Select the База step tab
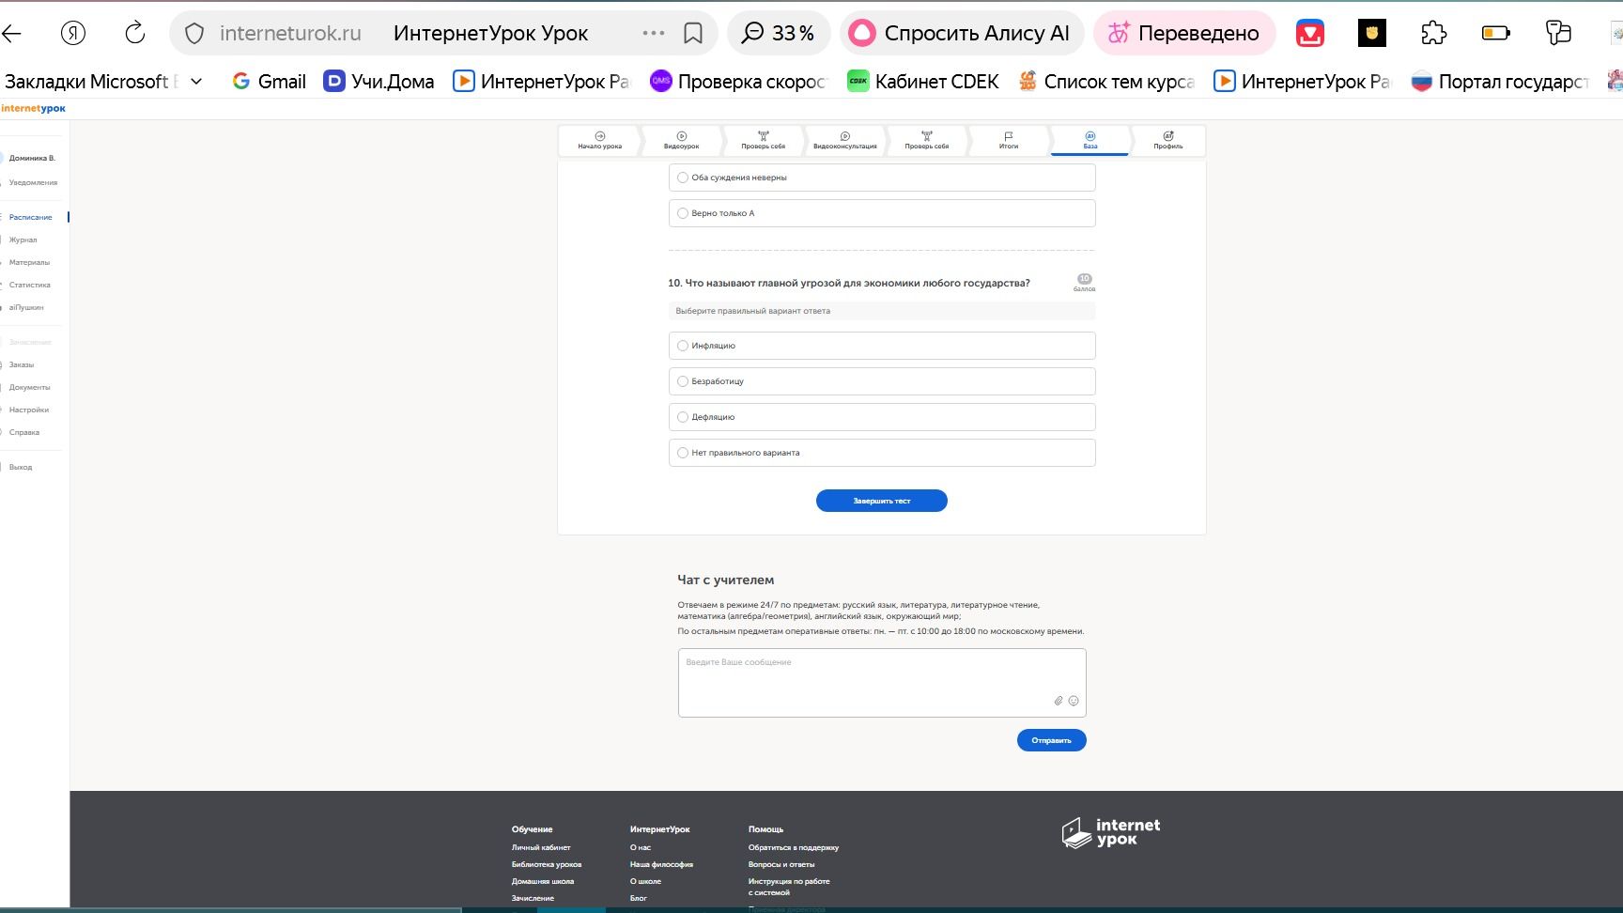 point(1090,141)
